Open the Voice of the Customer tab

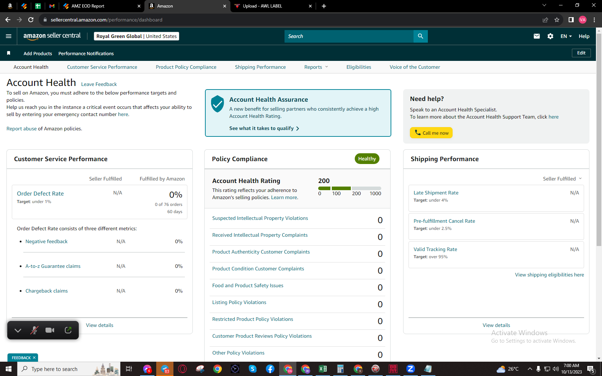415,67
